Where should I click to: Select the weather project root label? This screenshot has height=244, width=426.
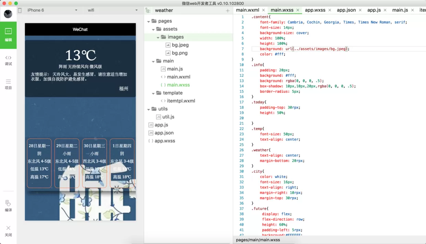[x=164, y=11]
